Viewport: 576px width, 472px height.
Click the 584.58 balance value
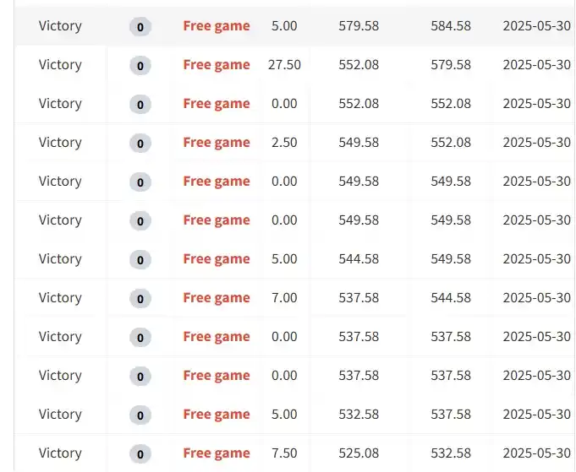(x=451, y=26)
